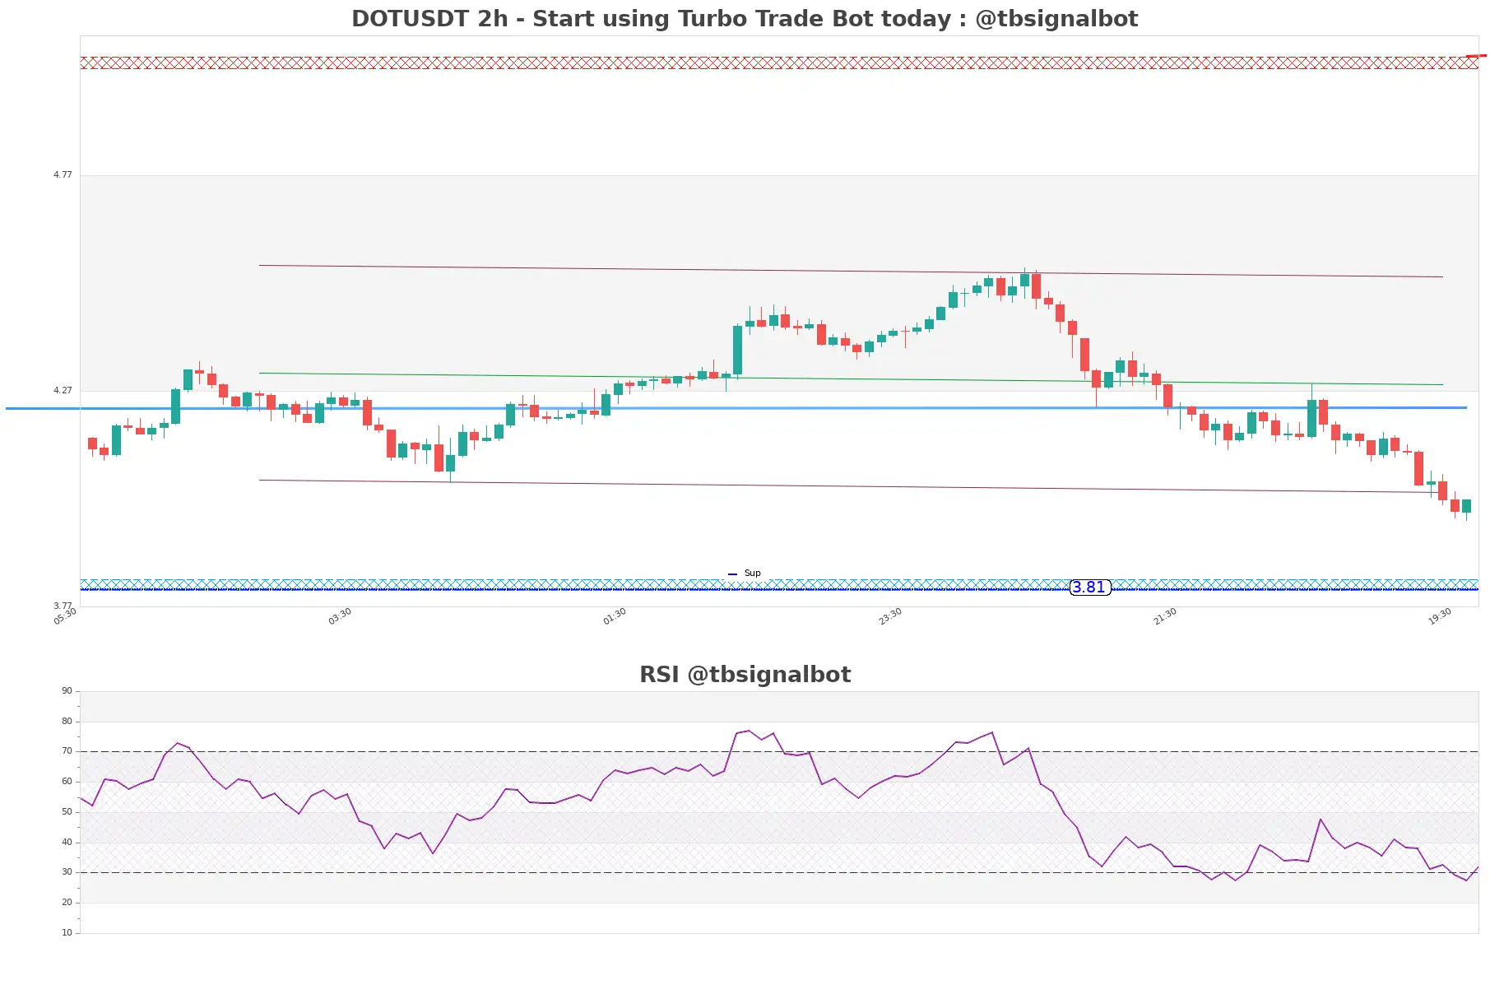
Task: Click the 3.77 price axis label
Action: tap(63, 606)
